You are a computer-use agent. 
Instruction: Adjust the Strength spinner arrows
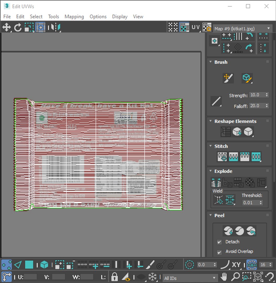point(267,95)
